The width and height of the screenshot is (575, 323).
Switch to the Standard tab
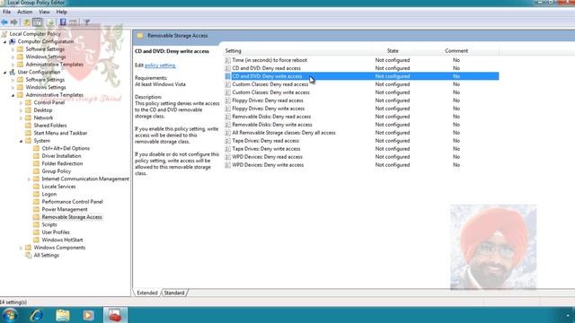point(174,292)
